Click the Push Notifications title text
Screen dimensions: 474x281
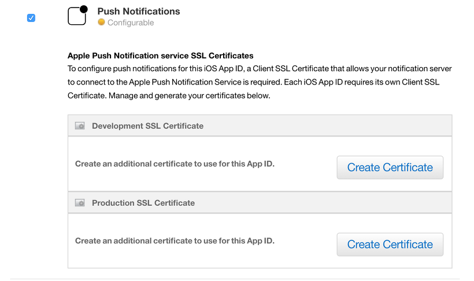139,11
